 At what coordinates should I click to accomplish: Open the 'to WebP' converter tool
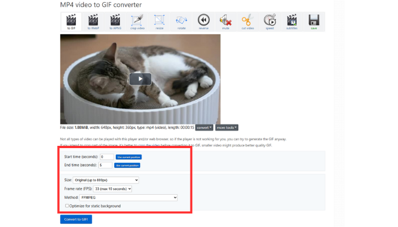93,22
